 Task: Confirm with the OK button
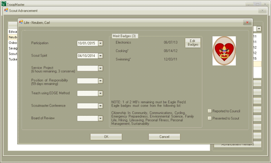[x=106, y=137]
